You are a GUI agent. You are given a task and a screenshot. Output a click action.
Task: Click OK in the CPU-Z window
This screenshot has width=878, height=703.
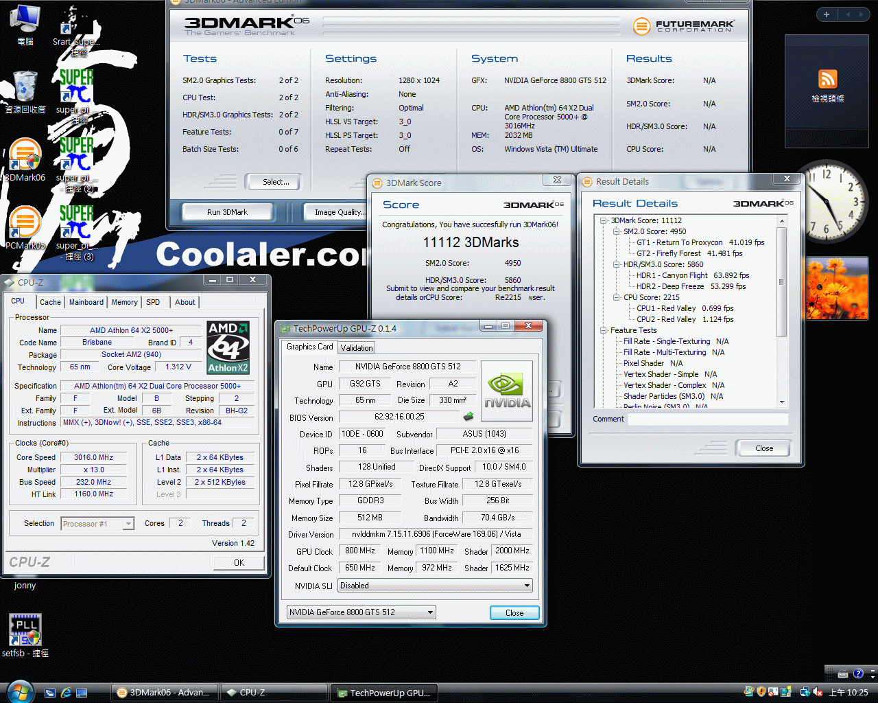pyautogui.click(x=239, y=562)
